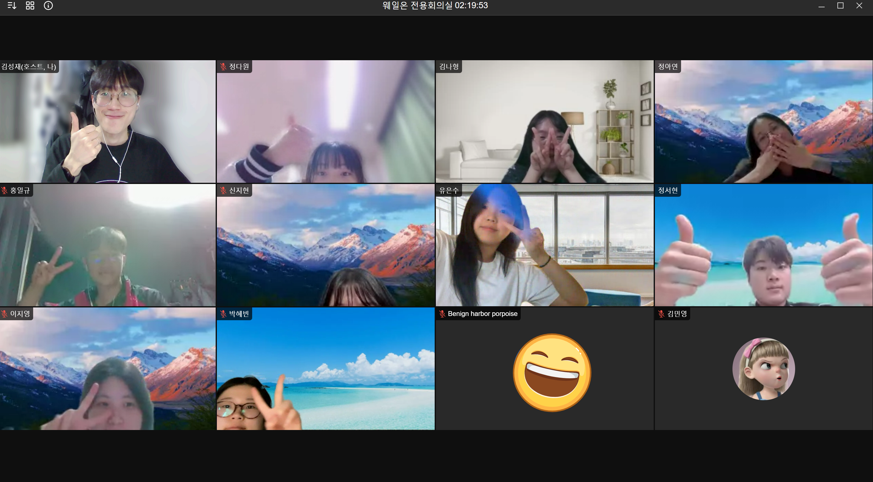The height and width of the screenshot is (482, 873).
Task: Open the meeting info icon
Action: [x=48, y=6]
